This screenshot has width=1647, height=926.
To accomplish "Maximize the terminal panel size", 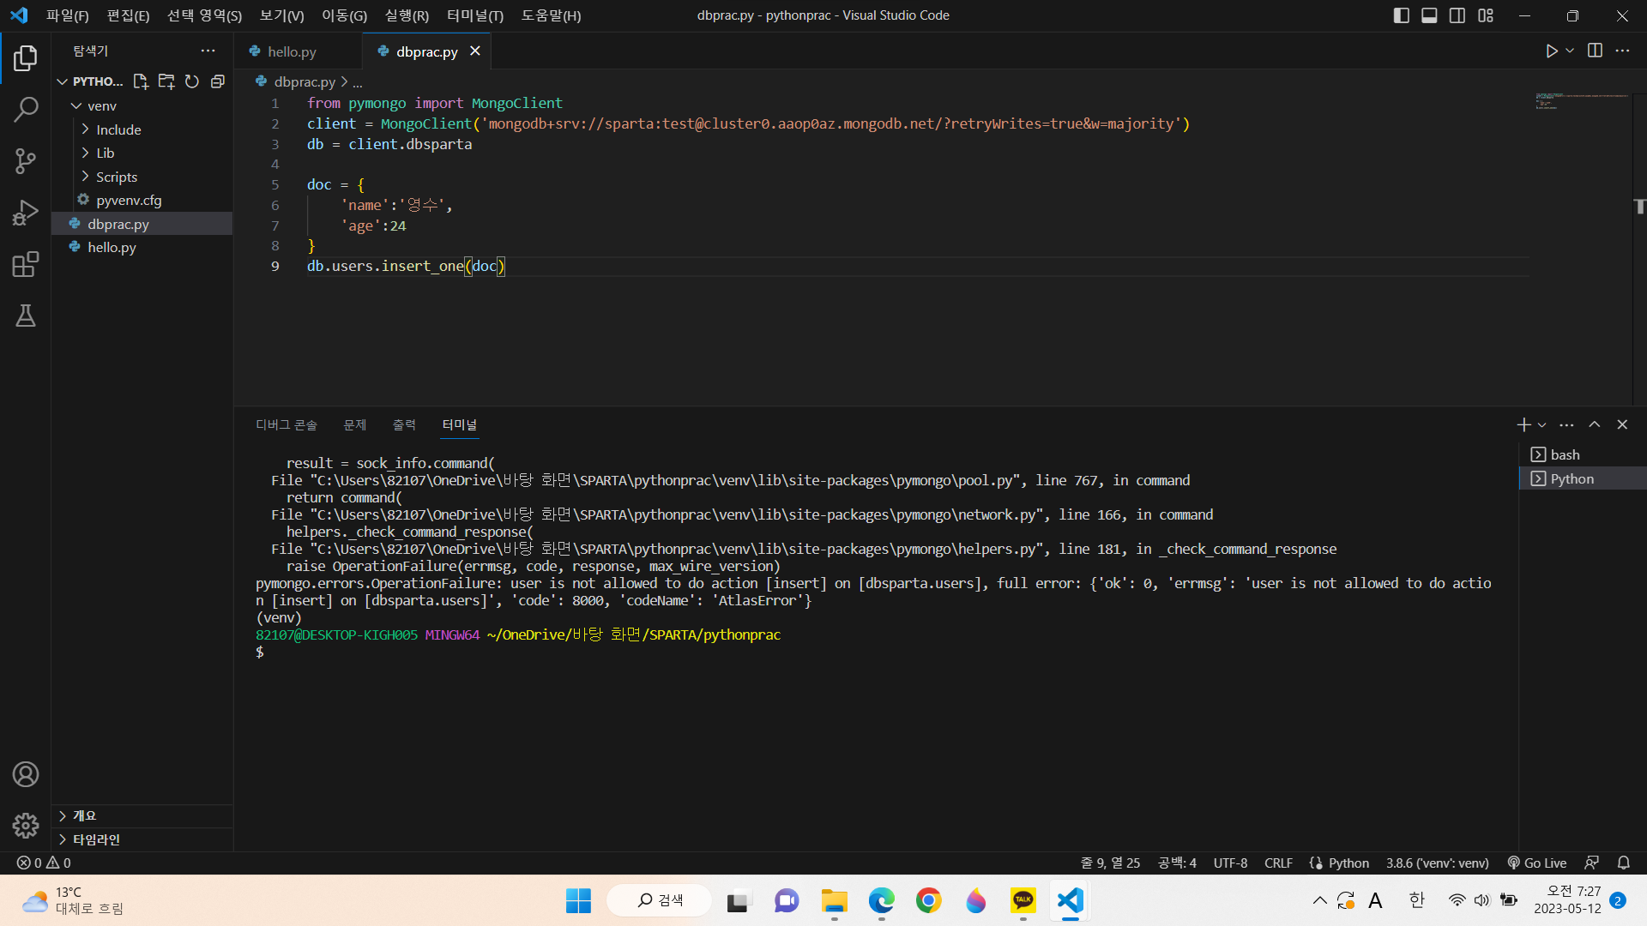I will click(x=1595, y=424).
